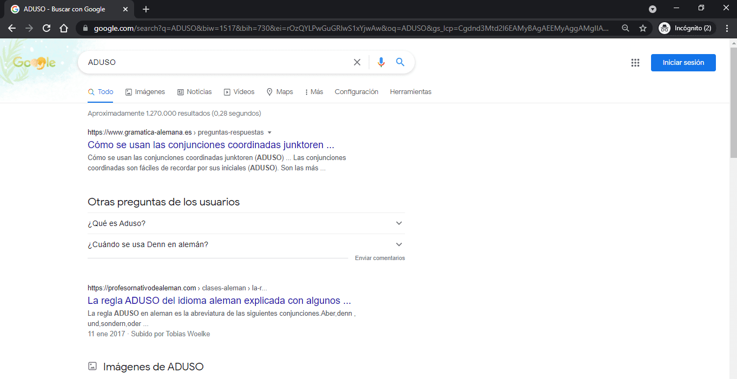
Task: Open the Más options menu
Action: tap(314, 92)
